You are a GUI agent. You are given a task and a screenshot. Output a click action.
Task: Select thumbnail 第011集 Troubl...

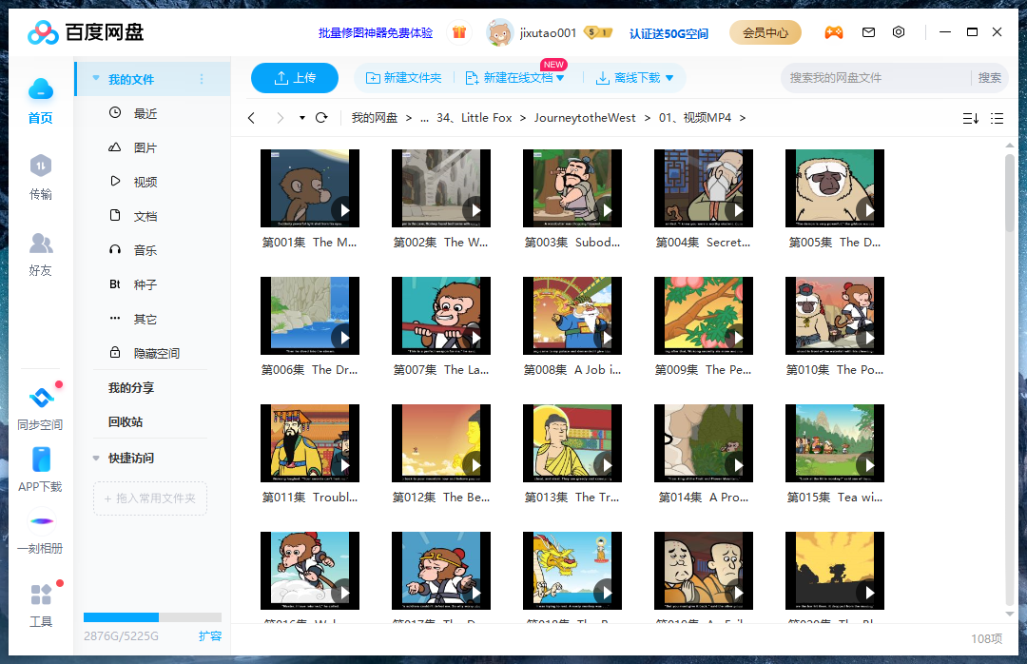pyautogui.click(x=310, y=443)
